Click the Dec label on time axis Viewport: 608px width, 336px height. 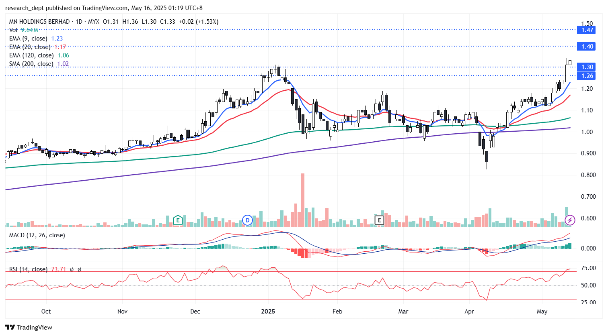point(195,312)
